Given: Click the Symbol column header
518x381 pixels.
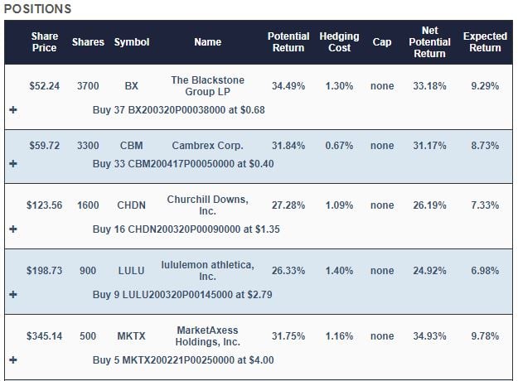Looking at the screenshot, I should coord(132,42).
